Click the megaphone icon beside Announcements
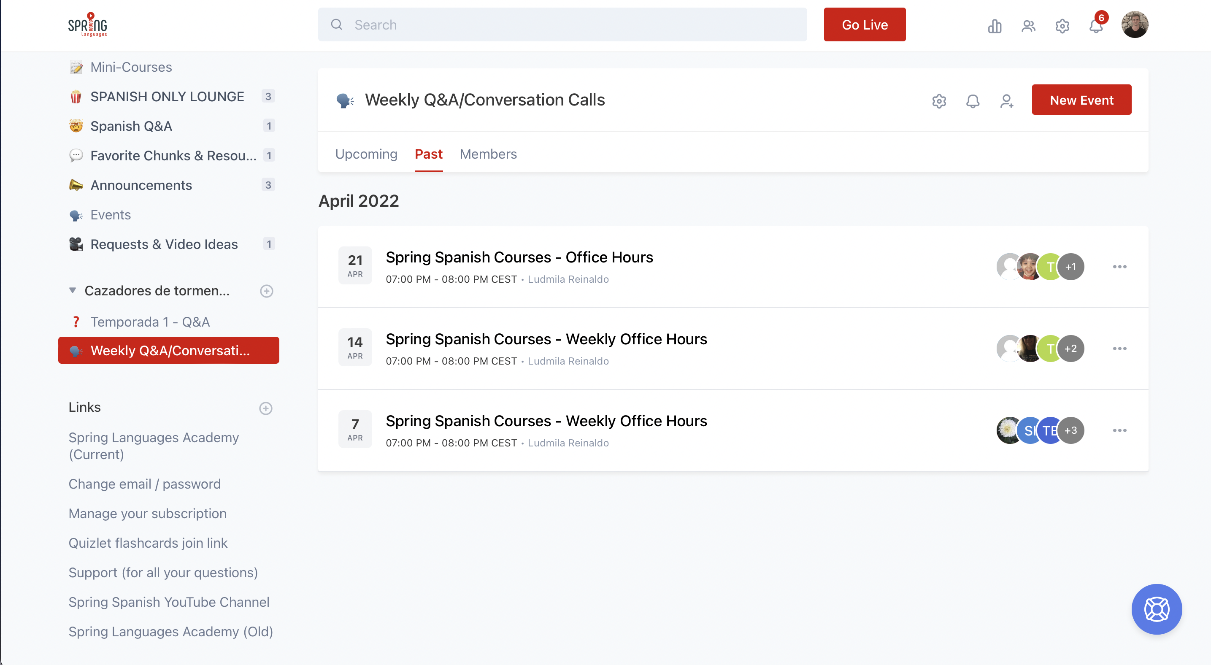The image size is (1211, 665). click(x=76, y=185)
